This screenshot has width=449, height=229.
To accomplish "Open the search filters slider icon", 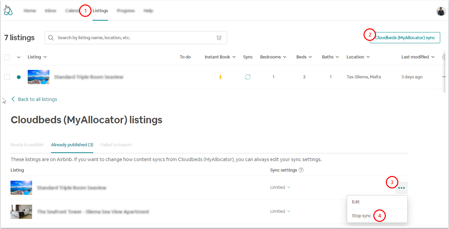I will tap(219, 38).
